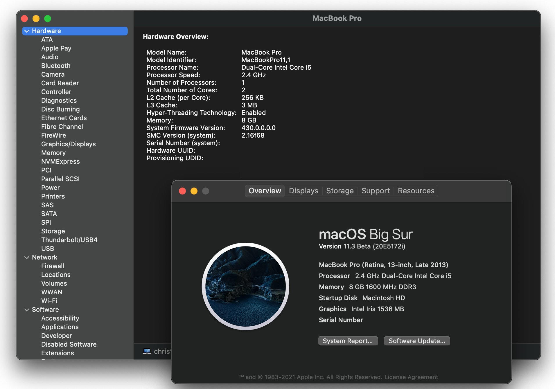
Task: Select Parallel SCSI in the sidebar
Action: pos(60,179)
